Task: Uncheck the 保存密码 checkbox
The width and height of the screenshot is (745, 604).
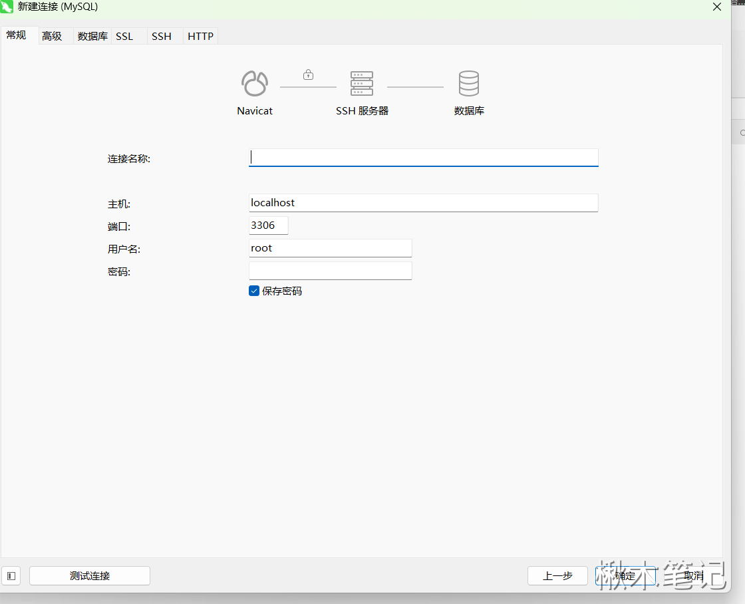Action: (x=254, y=291)
